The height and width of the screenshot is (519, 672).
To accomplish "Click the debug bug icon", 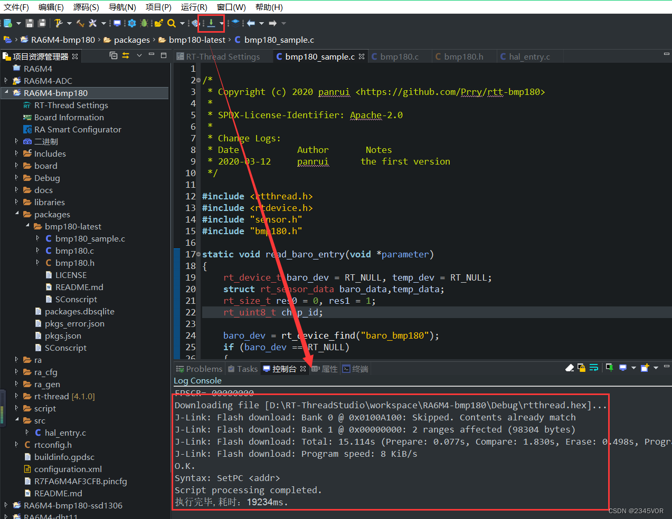I will pos(144,23).
